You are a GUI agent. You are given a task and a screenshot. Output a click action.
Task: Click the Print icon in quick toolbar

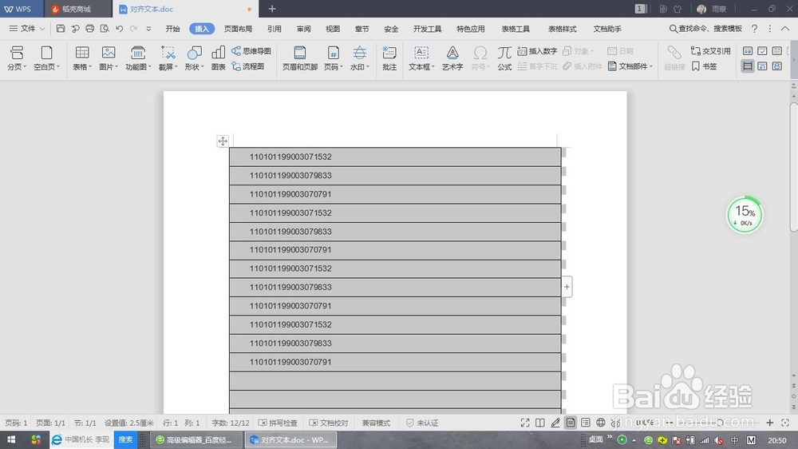pyautogui.click(x=90, y=29)
